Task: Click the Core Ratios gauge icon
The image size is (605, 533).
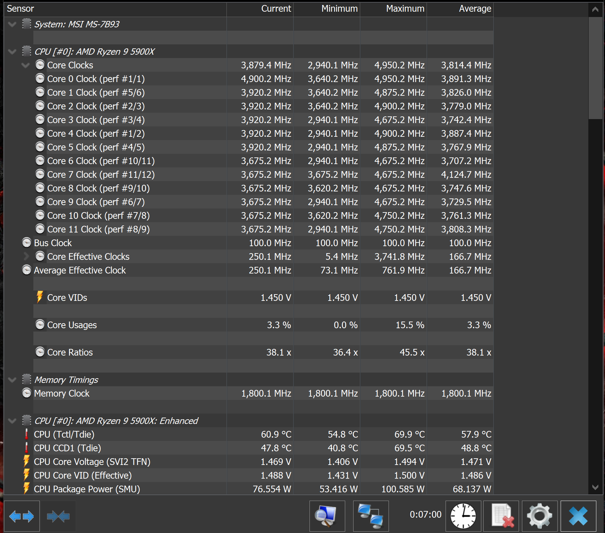Action: tap(40, 352)
